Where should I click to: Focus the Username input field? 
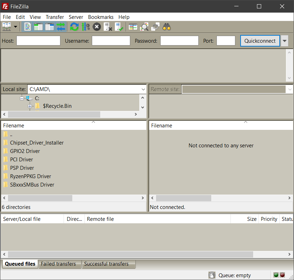click(111, 41)
